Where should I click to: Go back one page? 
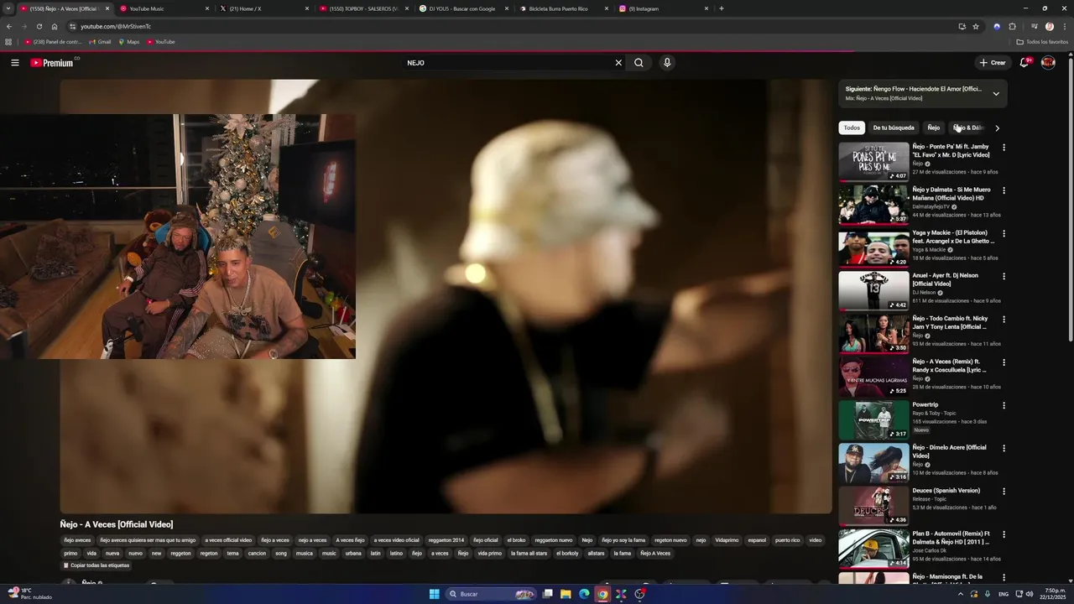point(9,26)
